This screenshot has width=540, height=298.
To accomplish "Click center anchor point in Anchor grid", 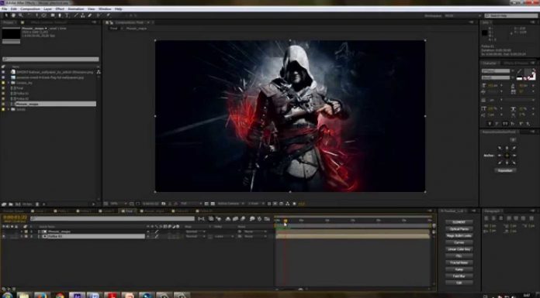I will (x=507, y=156).
